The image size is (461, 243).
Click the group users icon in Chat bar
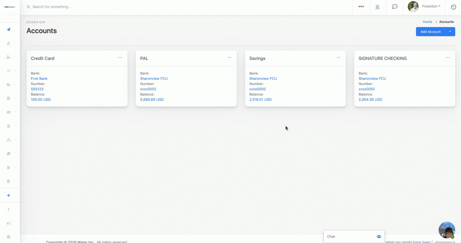pos(379,237)
